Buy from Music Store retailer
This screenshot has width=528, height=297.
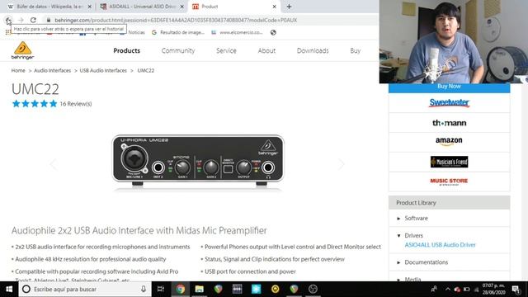(x=449, y=181)
